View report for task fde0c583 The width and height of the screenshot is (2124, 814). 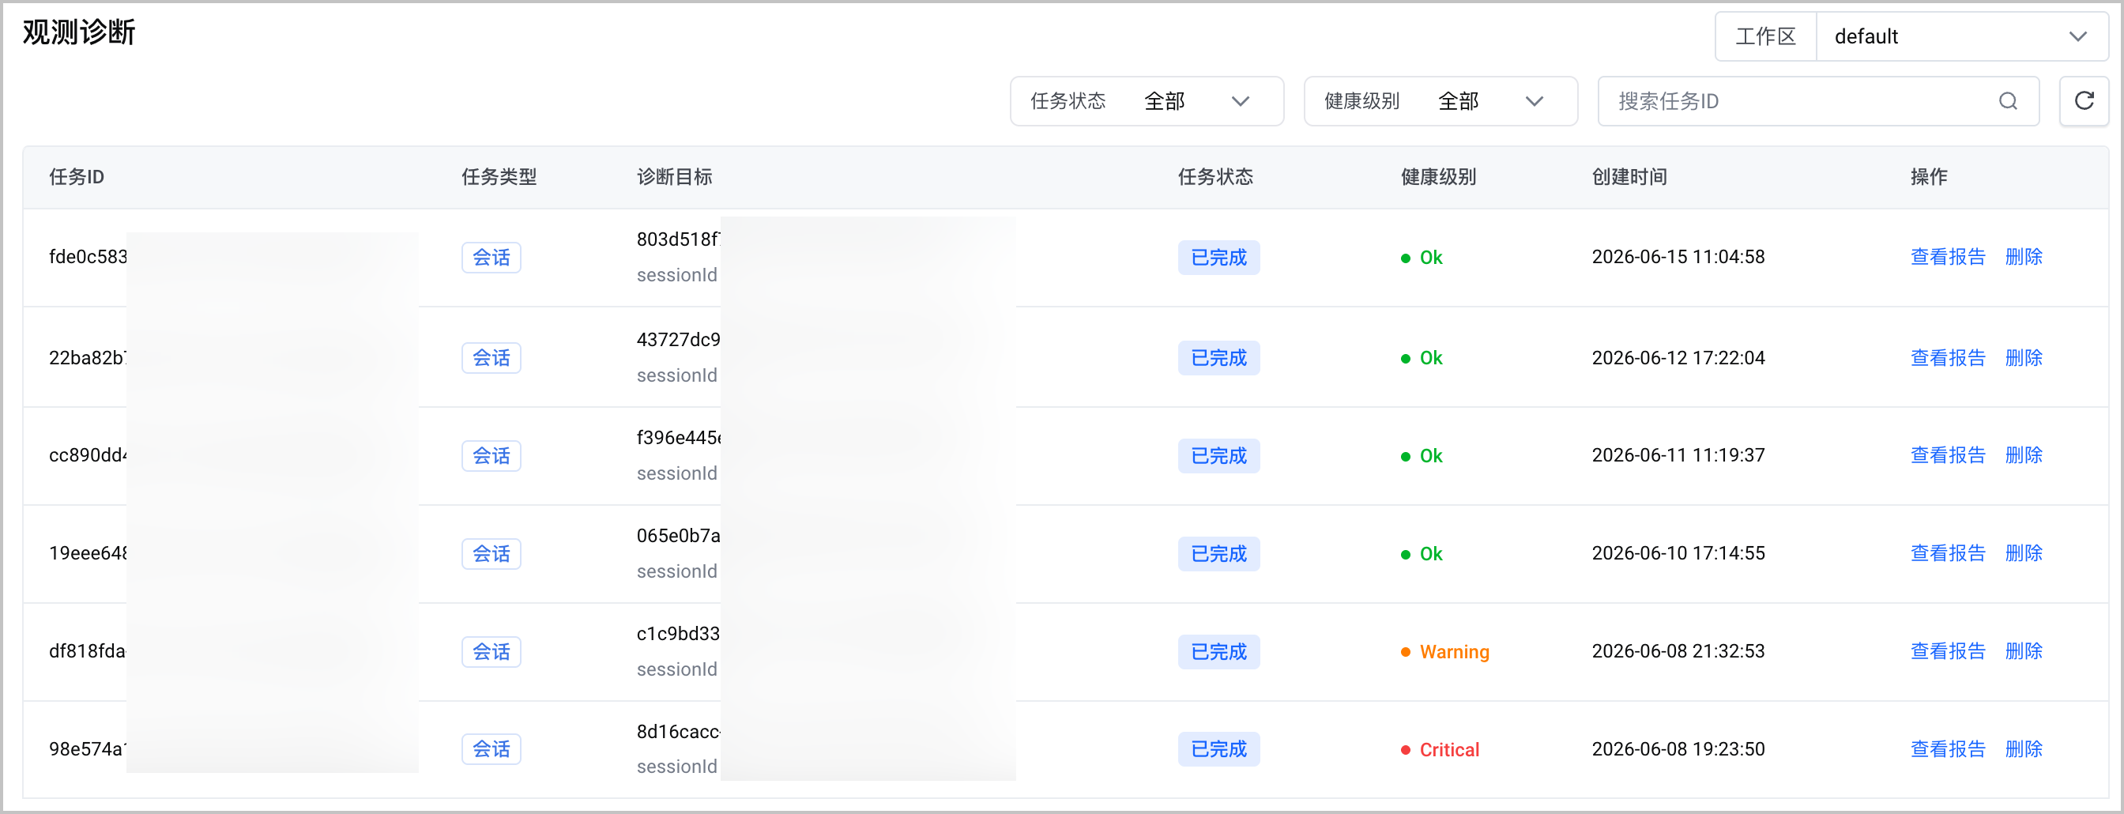pos(1948,258)
